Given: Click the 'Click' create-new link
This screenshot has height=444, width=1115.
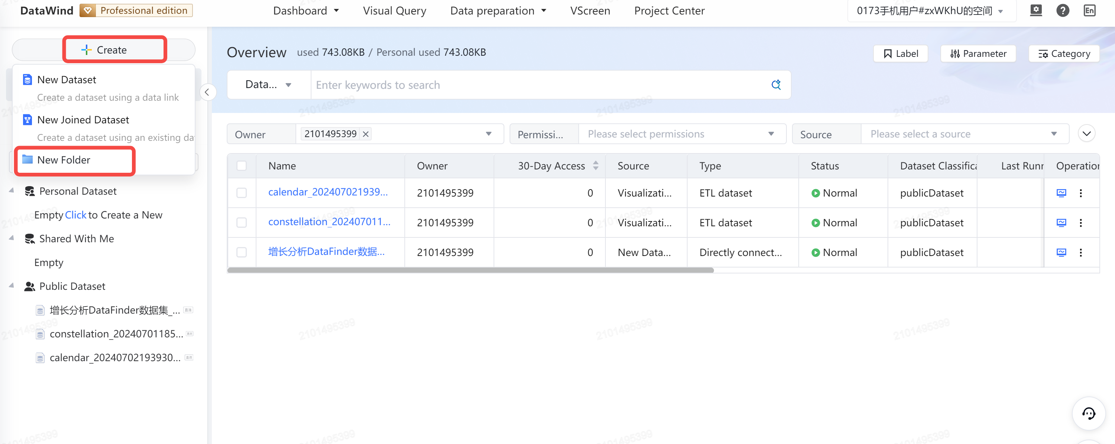Looking at the screenshot, I should pyautogui.click(x=75, y=215).
